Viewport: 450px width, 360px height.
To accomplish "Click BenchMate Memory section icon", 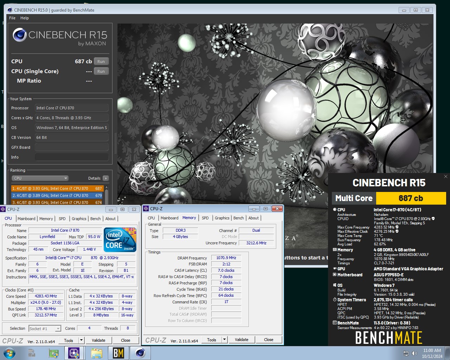I will tap(335, 250).
